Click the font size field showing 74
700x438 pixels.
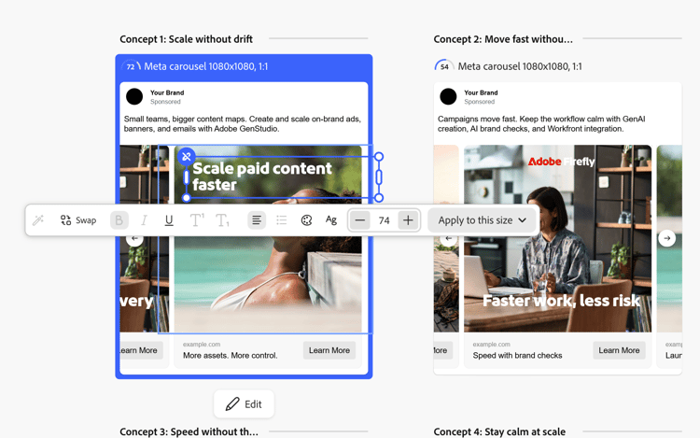[x=384, y=220]
